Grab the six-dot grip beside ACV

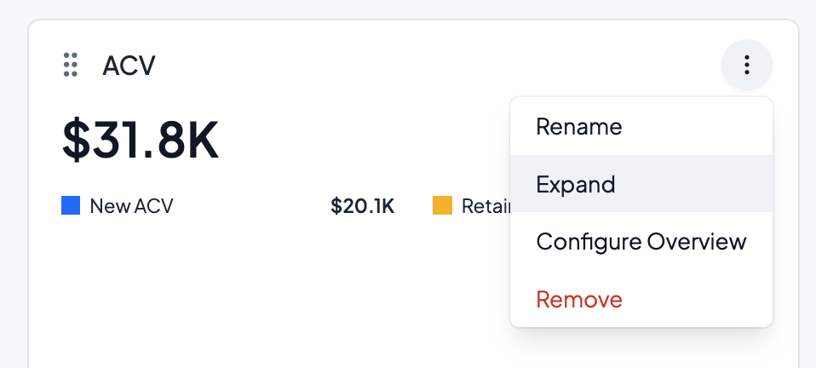(x=72, y=65)
